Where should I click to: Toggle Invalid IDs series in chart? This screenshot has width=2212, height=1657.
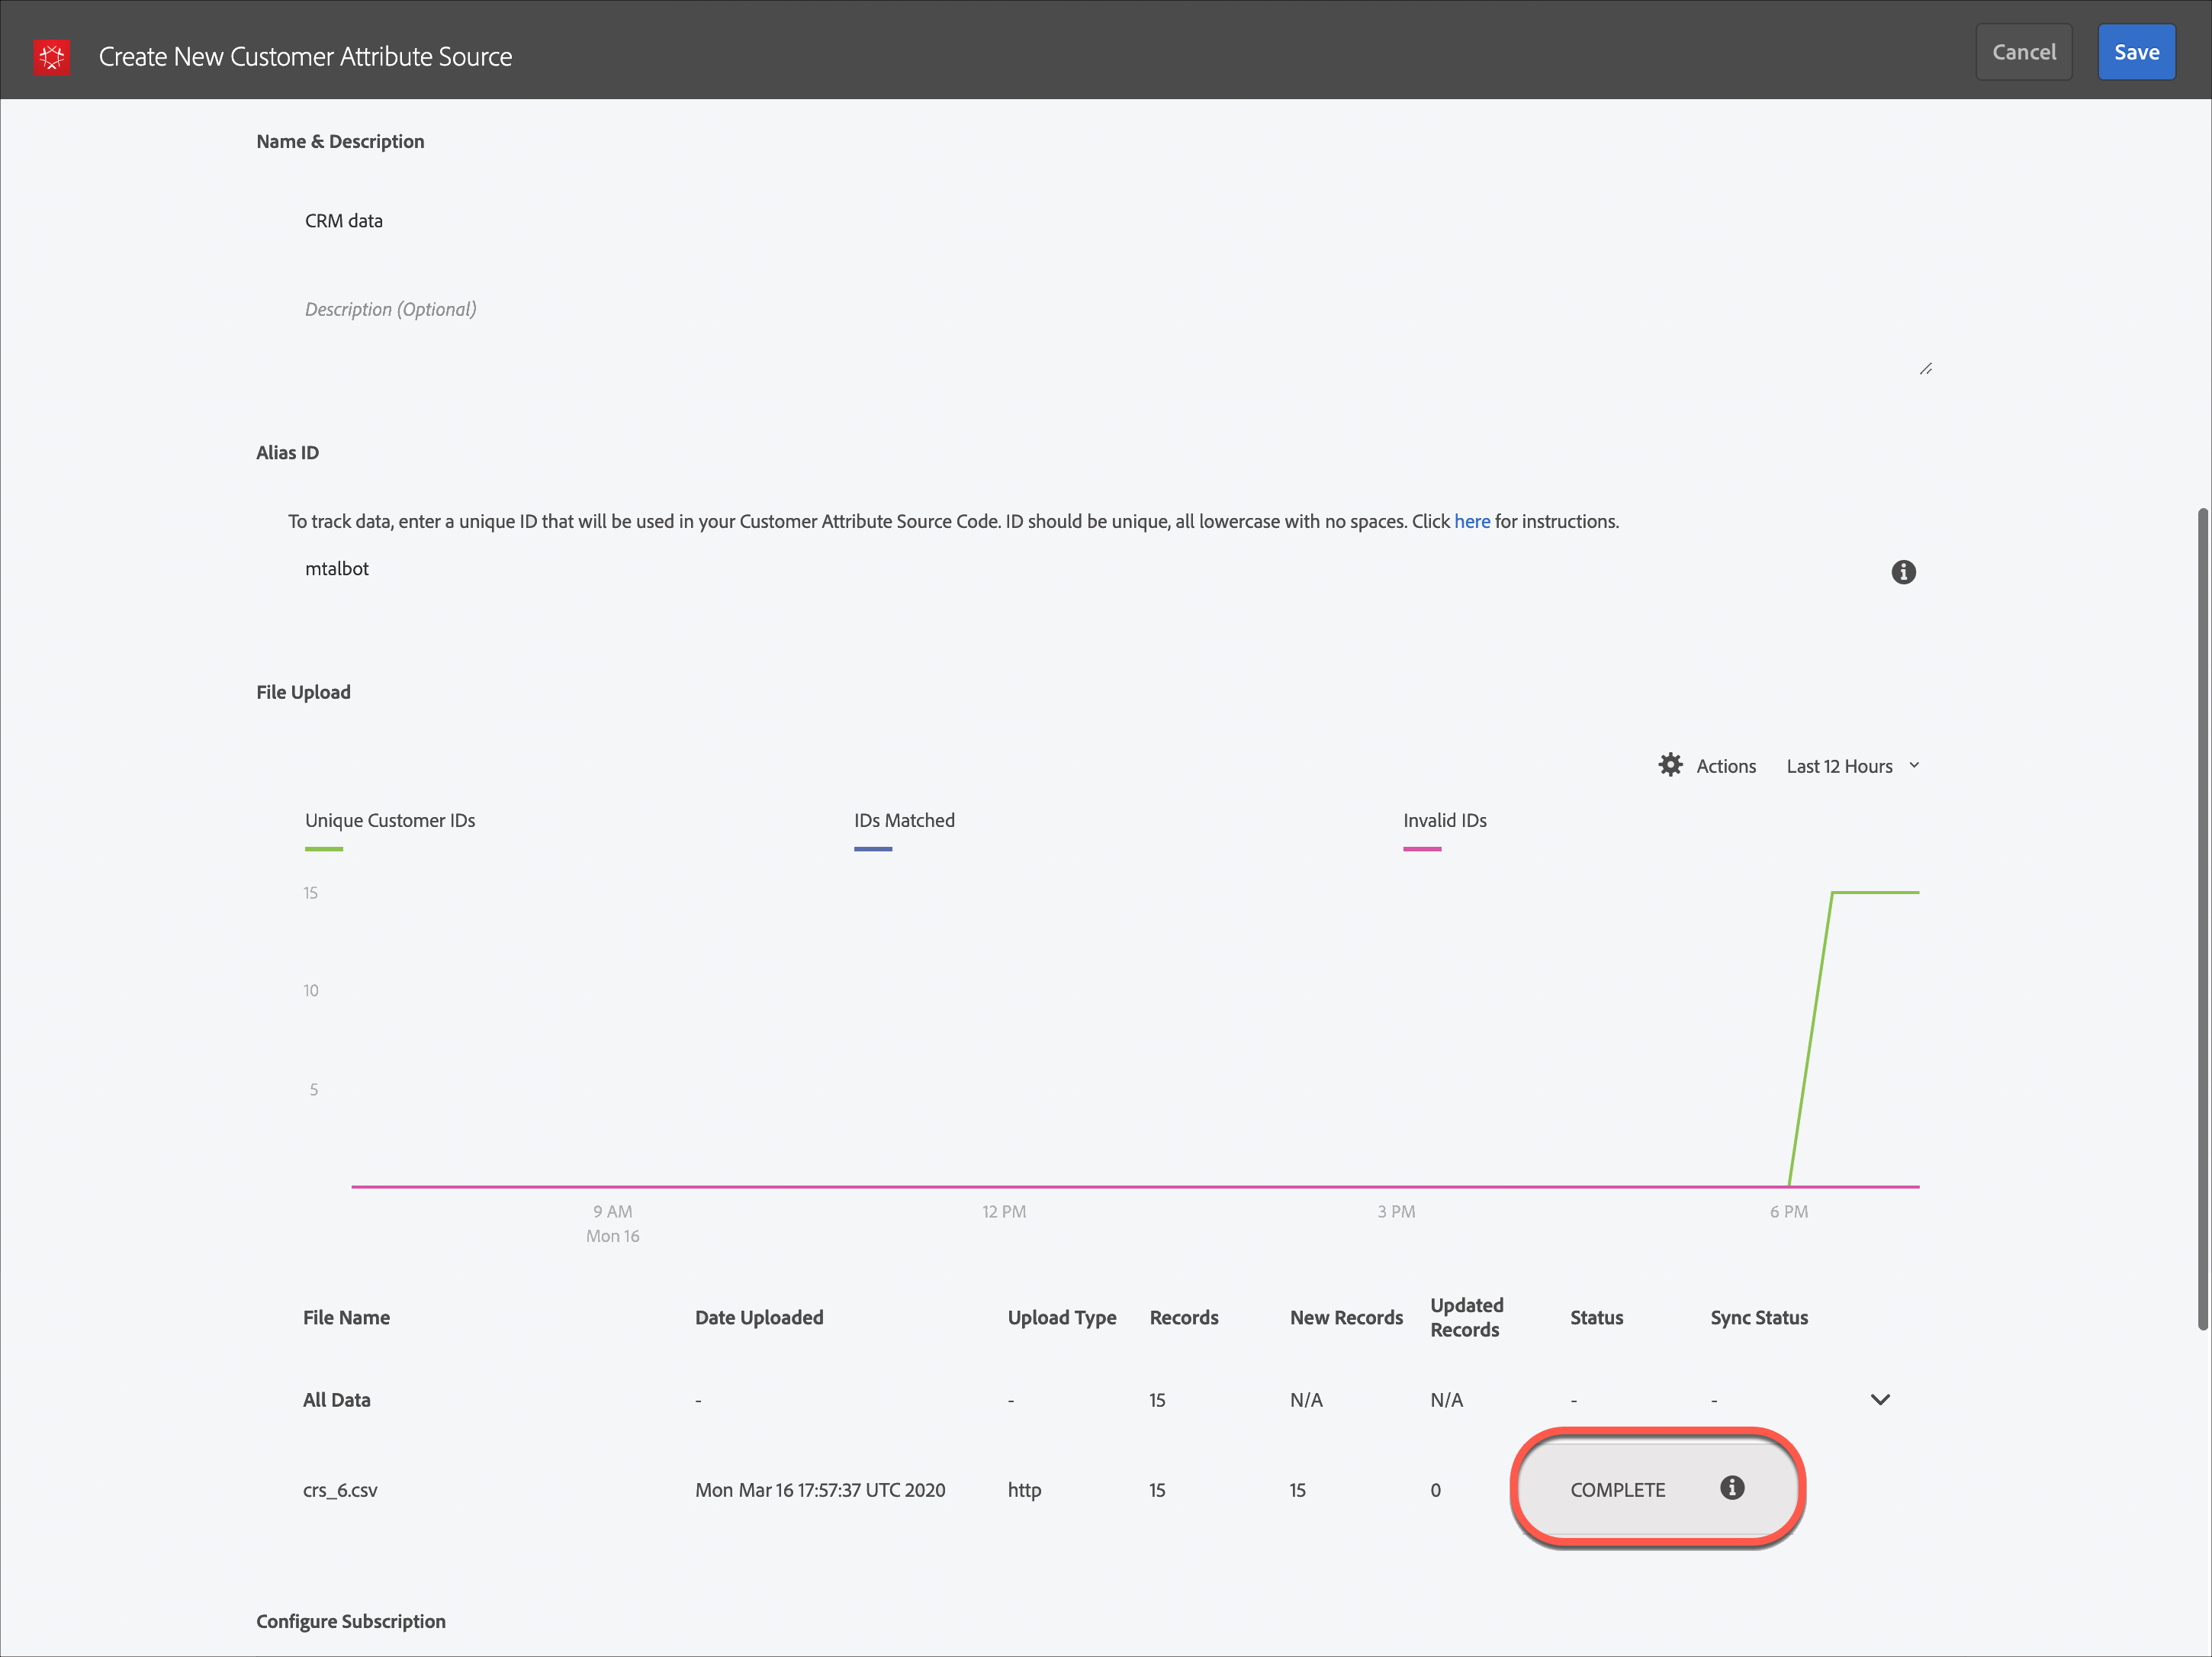tap(1444, 820)
